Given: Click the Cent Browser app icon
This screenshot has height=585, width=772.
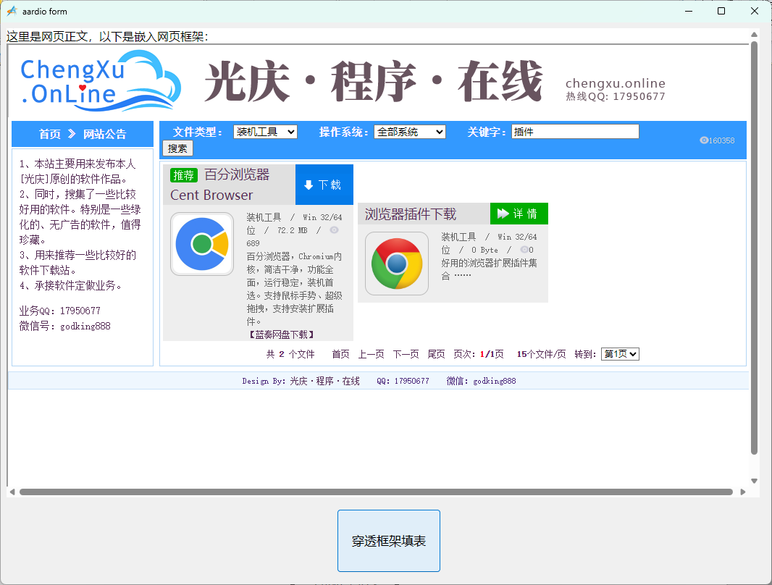Looking at the screenshot, I should pos(202,244).
